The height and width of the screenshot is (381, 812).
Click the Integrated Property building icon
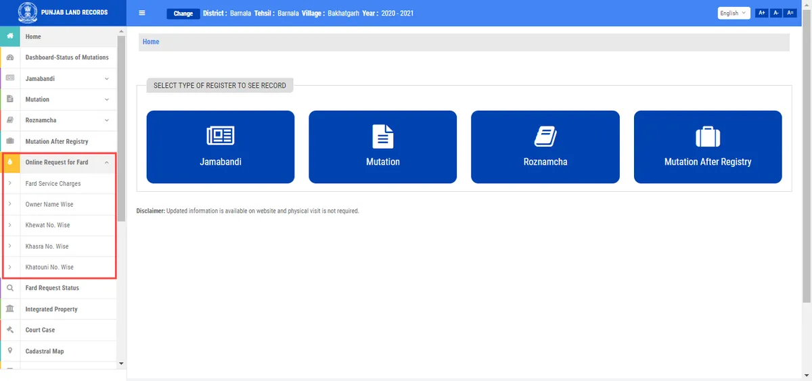[9, 309]
